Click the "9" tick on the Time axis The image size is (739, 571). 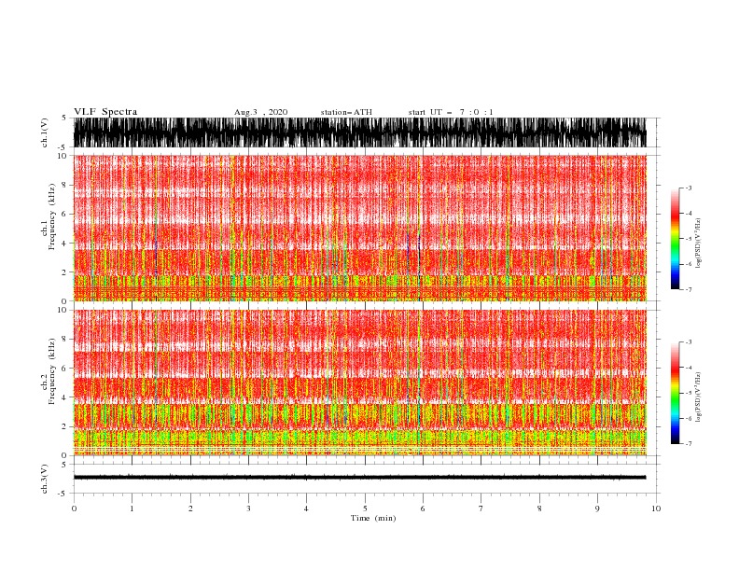tap(597, 508)
